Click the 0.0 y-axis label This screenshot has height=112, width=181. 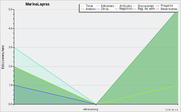pos(10,104)
